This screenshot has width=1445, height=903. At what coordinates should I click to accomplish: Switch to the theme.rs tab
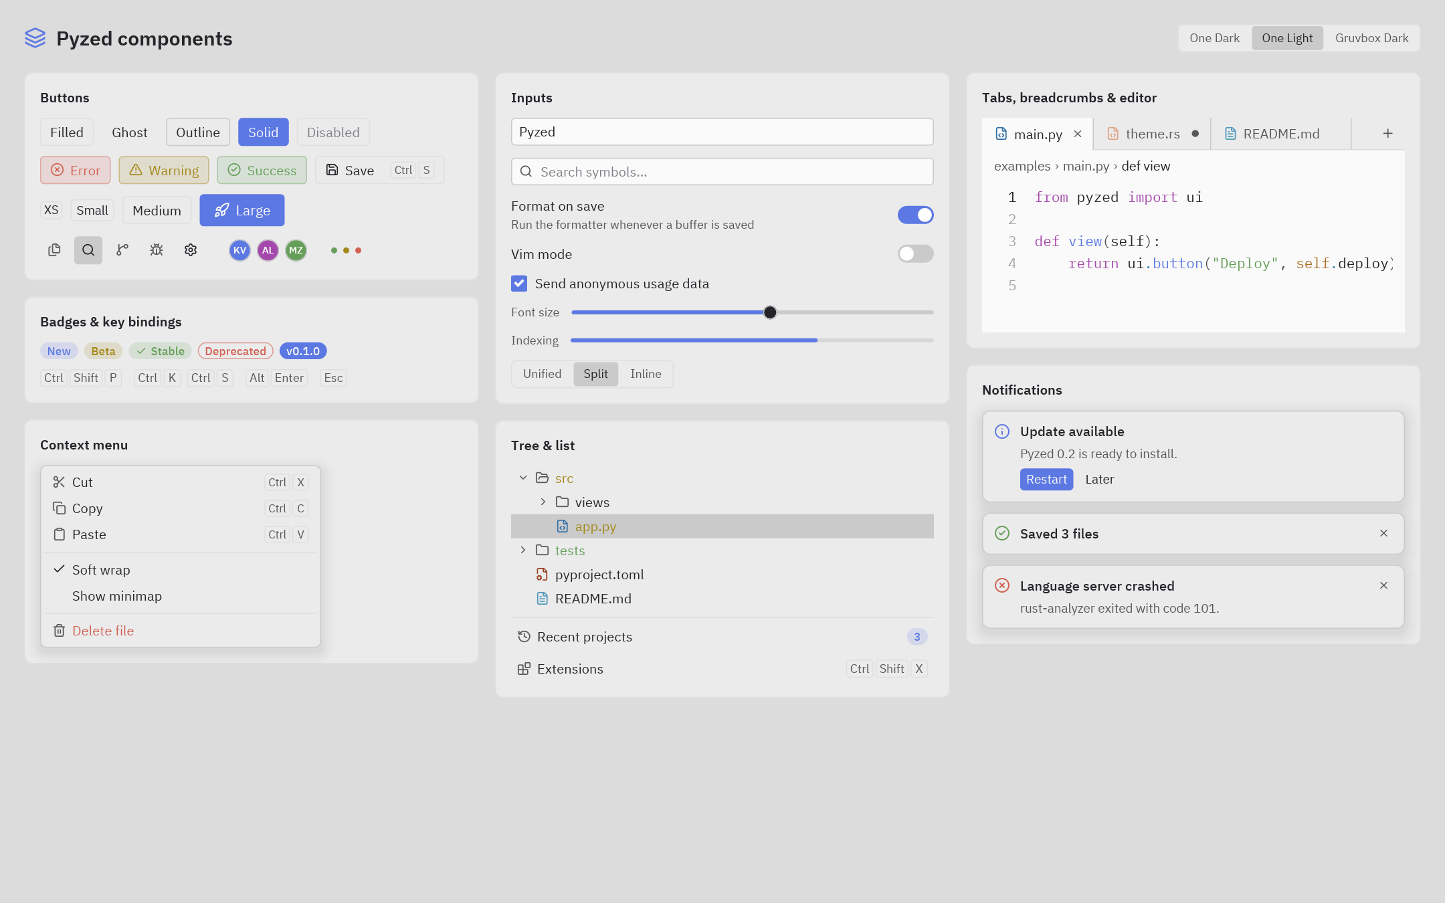point(1152,134)
